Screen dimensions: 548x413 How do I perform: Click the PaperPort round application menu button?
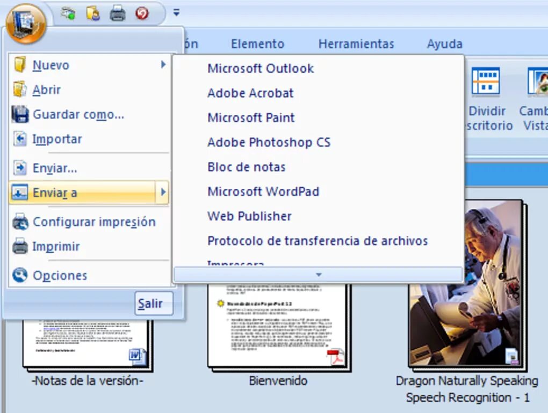[x=26, y=24]
